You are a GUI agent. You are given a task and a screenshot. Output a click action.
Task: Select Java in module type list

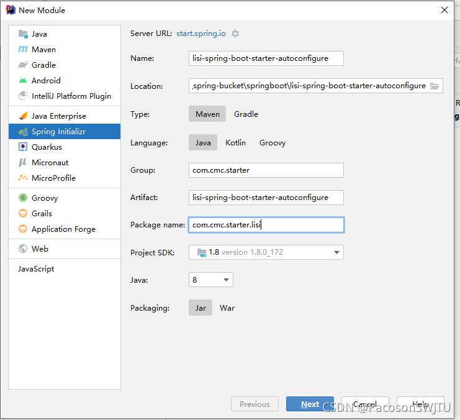65,34
